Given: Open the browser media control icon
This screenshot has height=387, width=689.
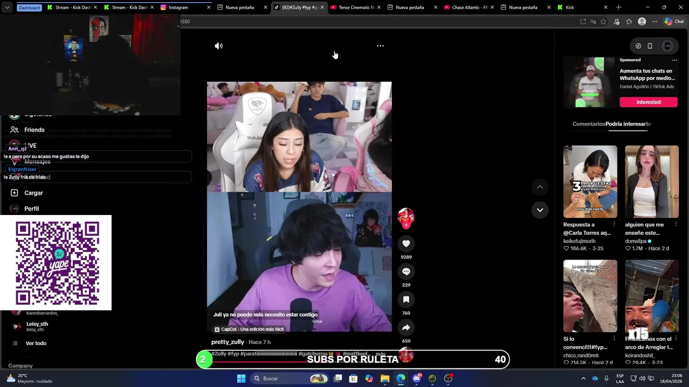Looking at the screenshot, I should pyautogui.click(x=616, y=21).
